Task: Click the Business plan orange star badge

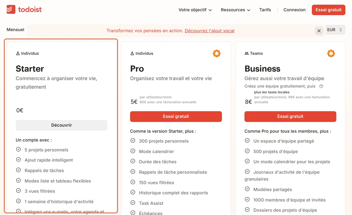Action: [331, 53]
